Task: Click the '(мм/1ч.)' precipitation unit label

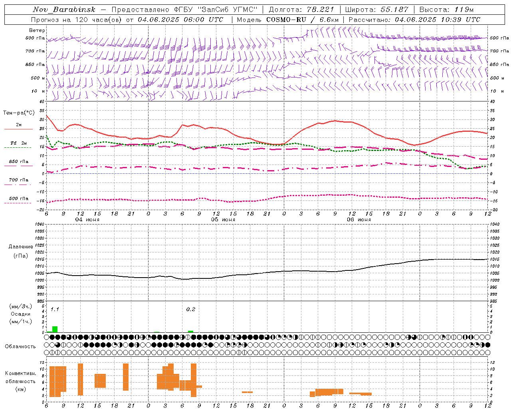Action: pos(21,322)
